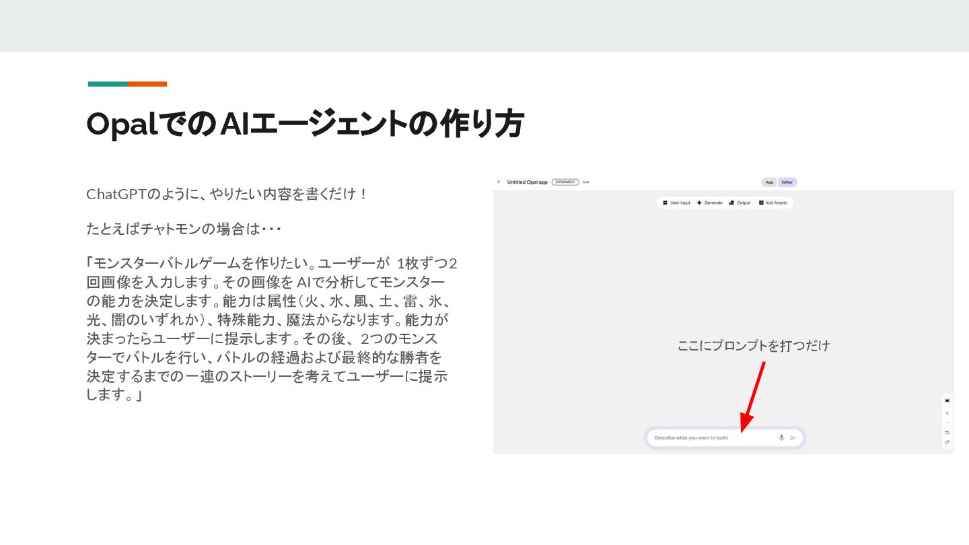Click the fit-to-screen icon in zoom controls

[947, 400]
